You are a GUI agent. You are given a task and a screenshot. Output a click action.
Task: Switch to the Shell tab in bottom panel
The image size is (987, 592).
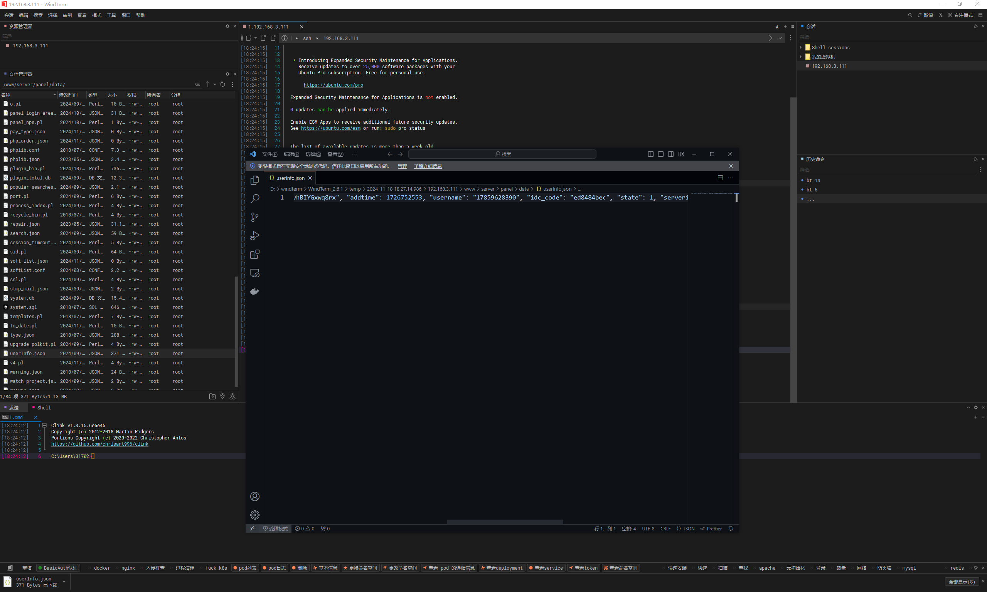(42, 408)
